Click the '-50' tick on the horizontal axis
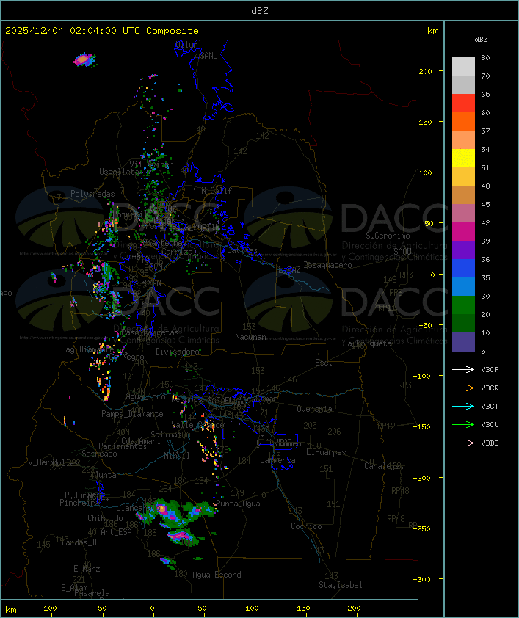Image resolution: width=519 pixels, height=618 pixels. point(101,608)
